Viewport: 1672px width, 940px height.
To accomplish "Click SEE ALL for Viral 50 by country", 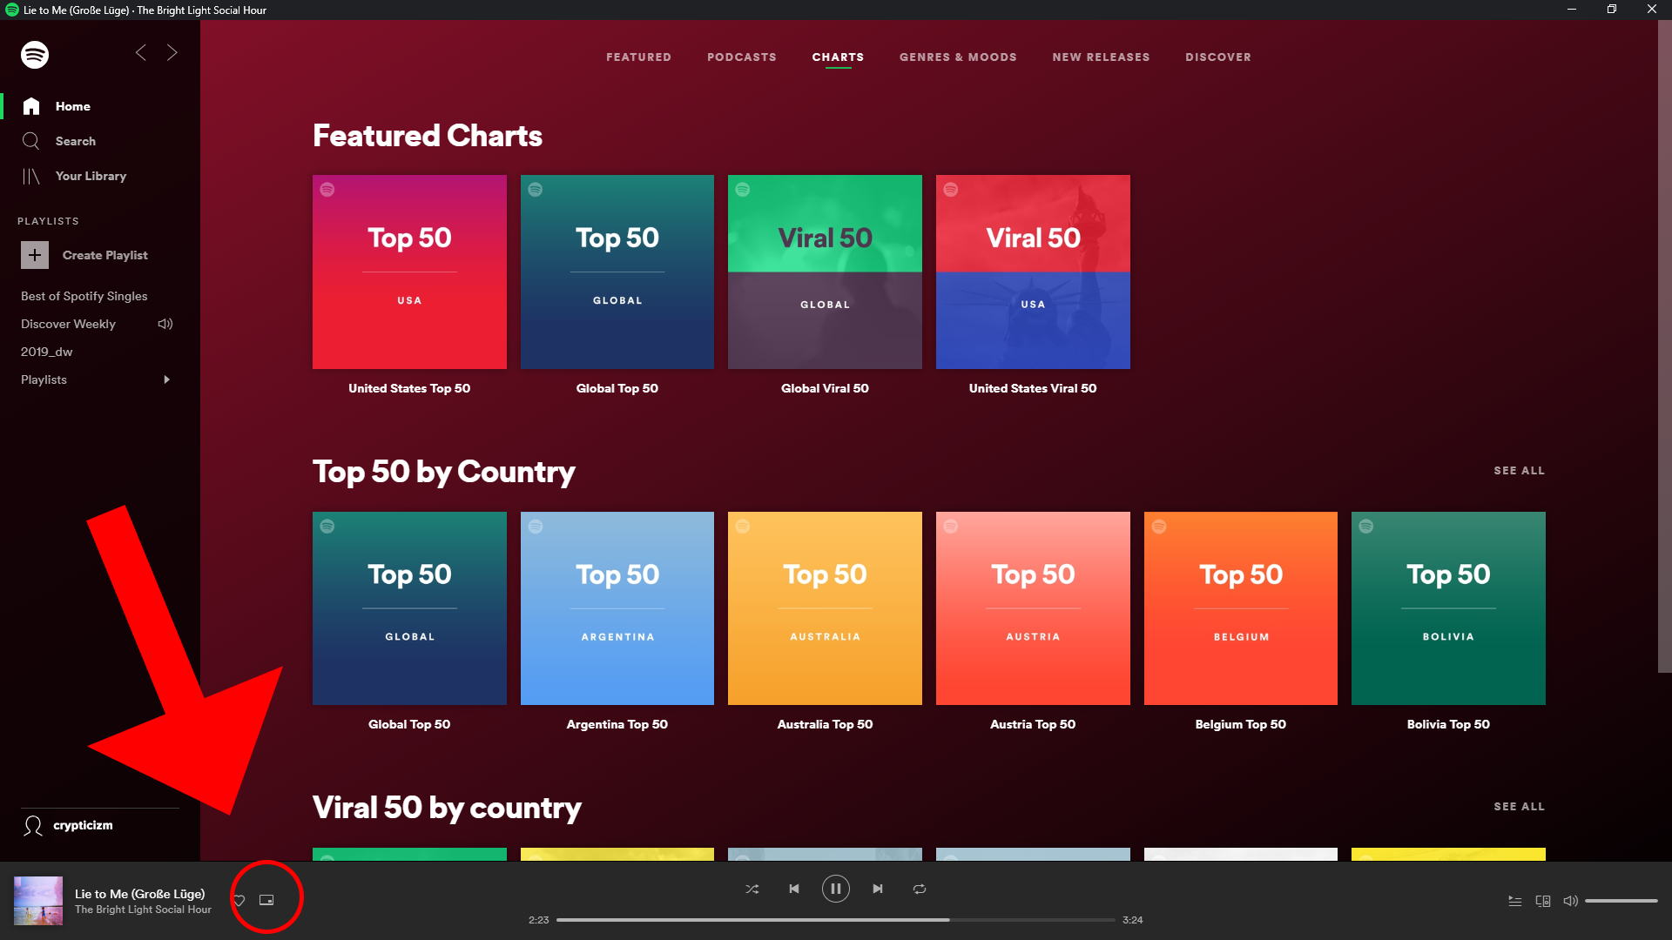I will click(1518, 807).
